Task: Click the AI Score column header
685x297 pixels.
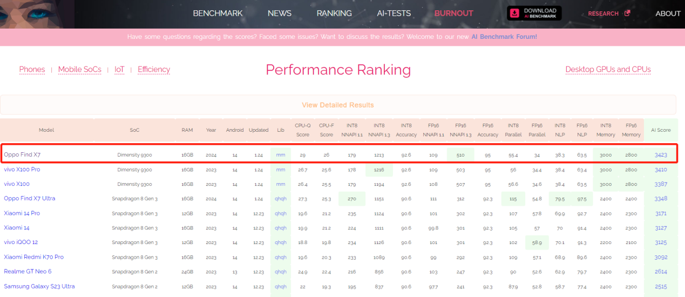Action: pos(661,130)
